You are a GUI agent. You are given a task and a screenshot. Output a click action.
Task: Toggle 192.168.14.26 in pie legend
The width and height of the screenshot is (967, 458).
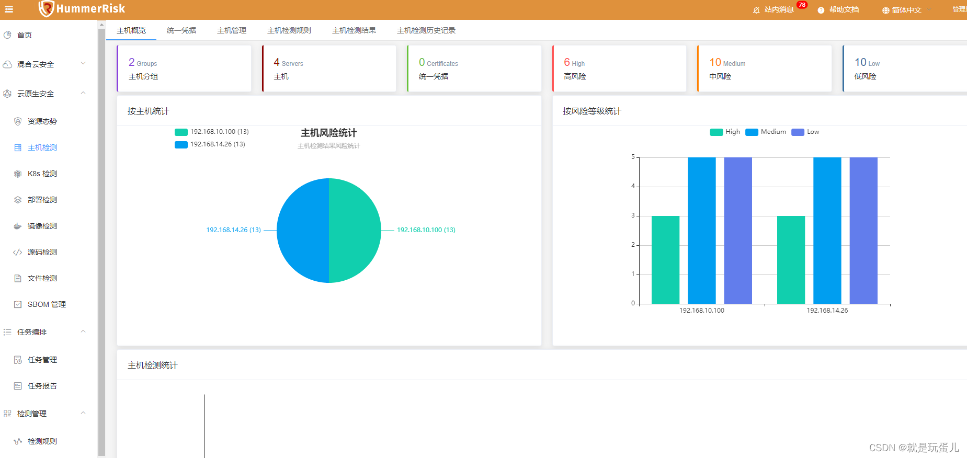(210, 144)
